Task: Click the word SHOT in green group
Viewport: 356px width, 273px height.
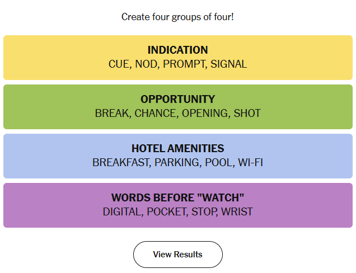Action: coord(247,113)
